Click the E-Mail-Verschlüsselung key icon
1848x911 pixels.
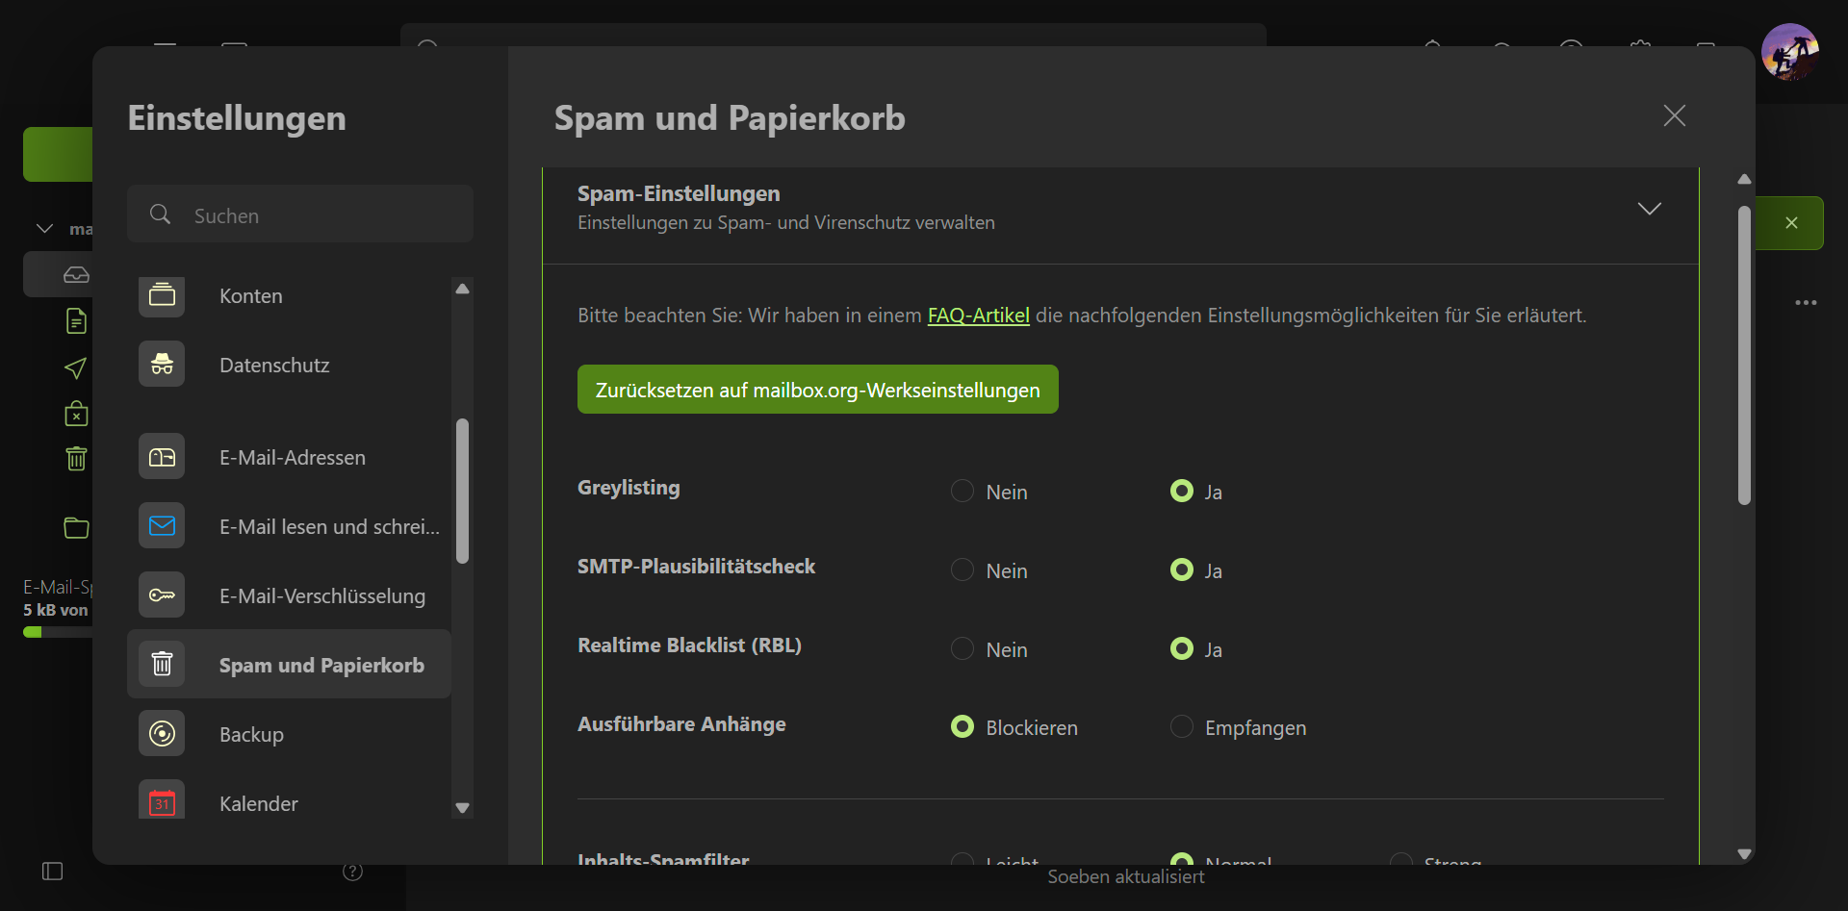click(162, 595)
